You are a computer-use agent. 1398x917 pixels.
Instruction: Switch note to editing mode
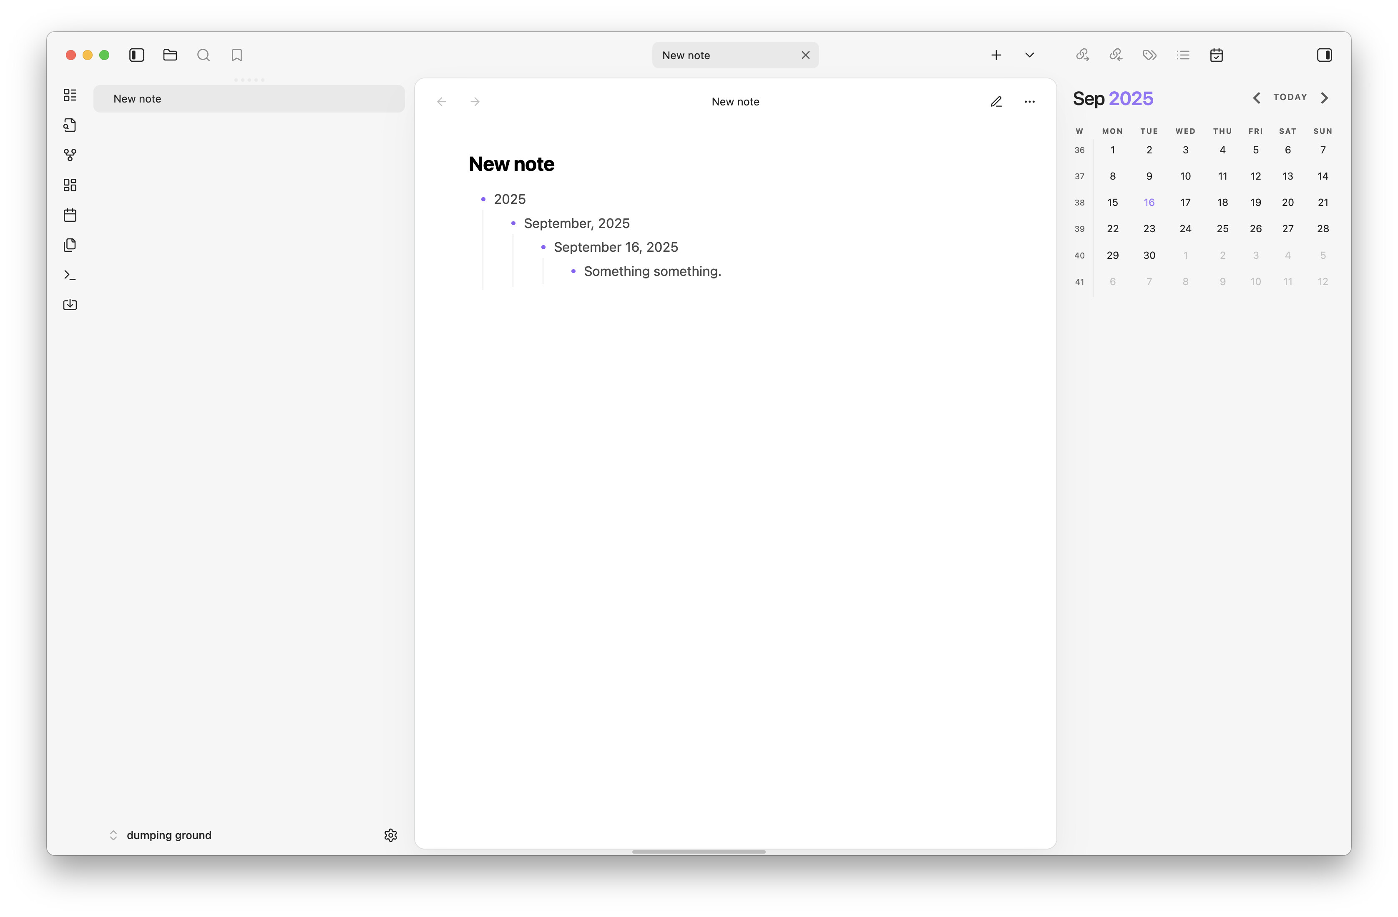[996, 102]
